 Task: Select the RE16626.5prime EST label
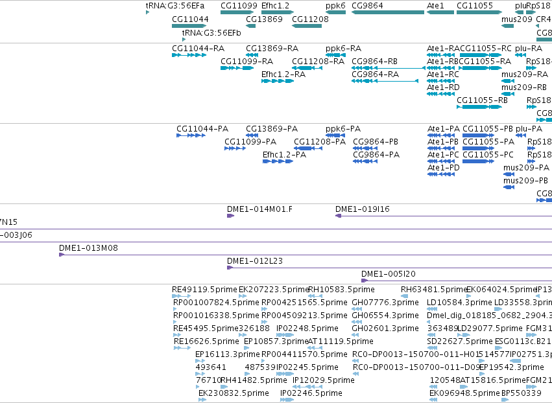click(x=206, y=341)
